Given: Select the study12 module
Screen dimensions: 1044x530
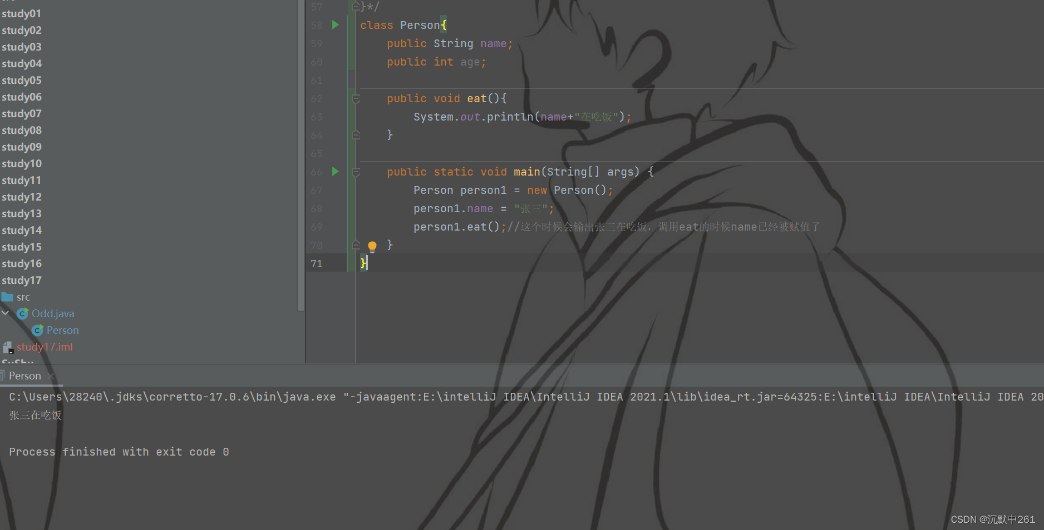Looking at the screenshot, I should 21,197.
